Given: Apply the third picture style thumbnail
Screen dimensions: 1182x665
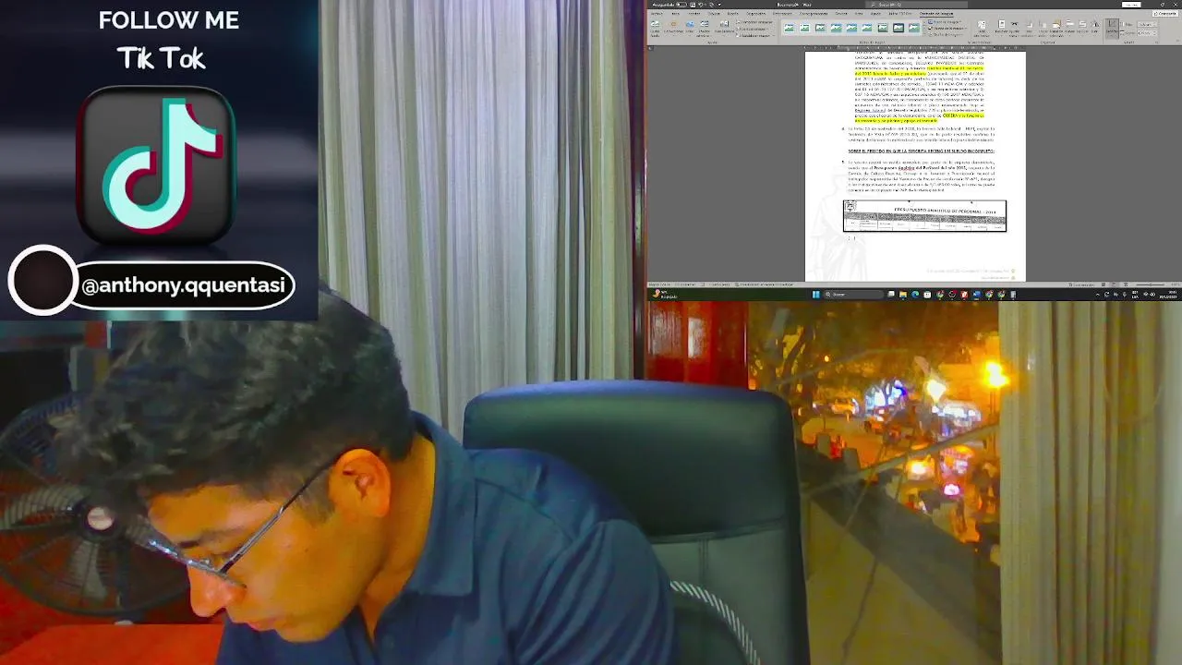Looking at the screenshot, I should click(x=820, y=28).
